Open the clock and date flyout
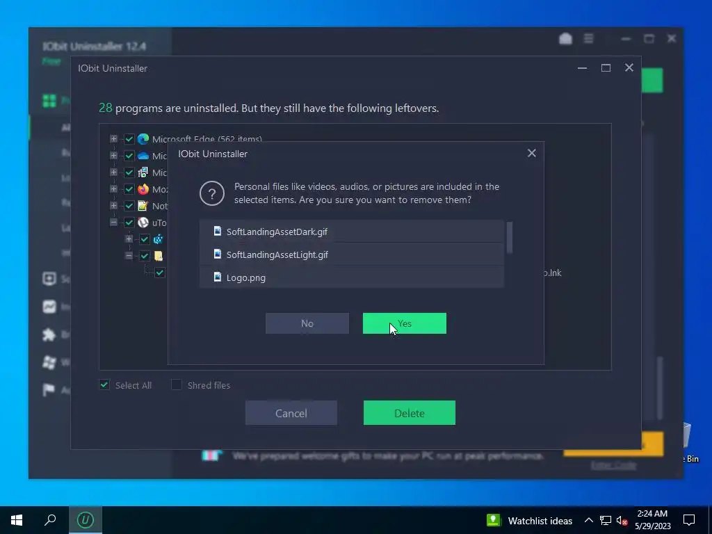Viewport: 712px width, 534px height. [x=652, y=520]
